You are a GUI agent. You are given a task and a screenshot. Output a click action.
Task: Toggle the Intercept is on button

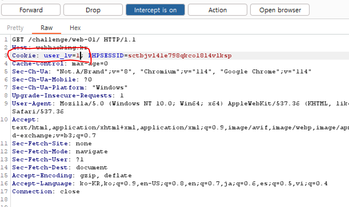(155, 10)
